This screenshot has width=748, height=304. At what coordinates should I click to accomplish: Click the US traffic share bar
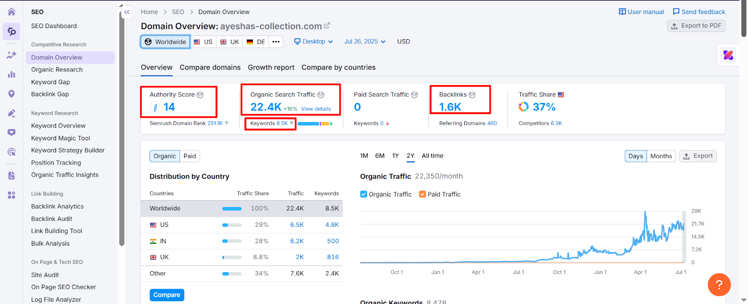click(x=232, y=225)
